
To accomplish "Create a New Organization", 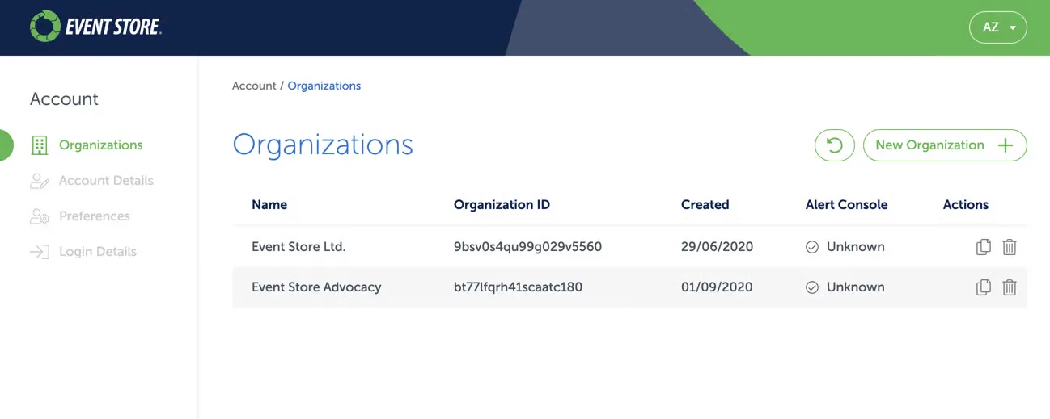I will [x=945, y=145].
